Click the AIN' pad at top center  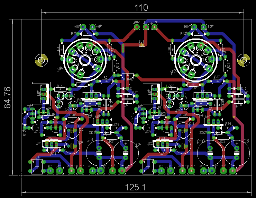pyautogui.click(x=137, y=27)
